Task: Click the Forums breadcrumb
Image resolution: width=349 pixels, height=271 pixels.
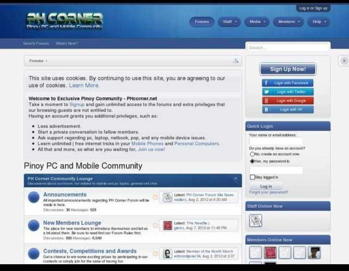Action: click(x=36, y=61)
